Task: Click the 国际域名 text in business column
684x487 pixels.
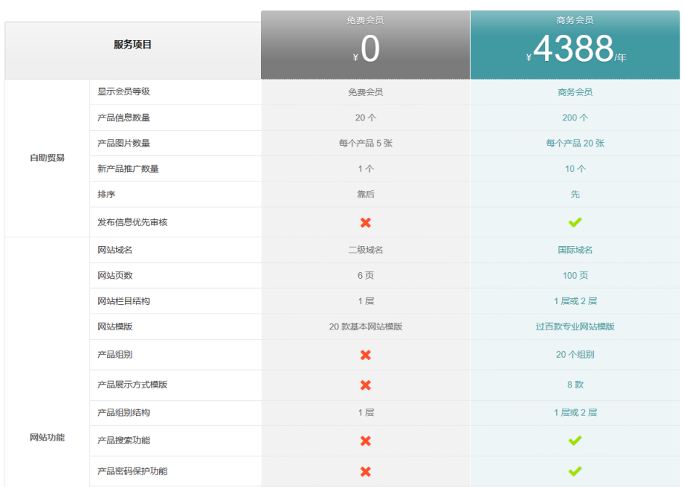Action: [575, 250]
